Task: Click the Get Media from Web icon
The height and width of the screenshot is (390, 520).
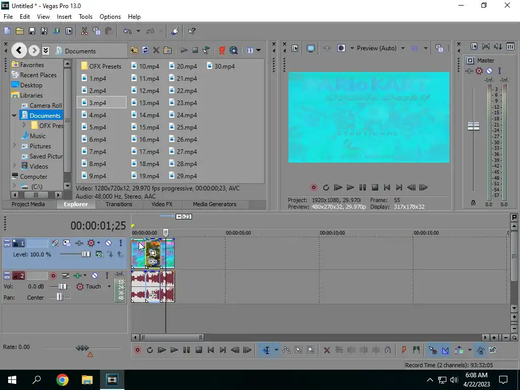Action: click(x=234, y=50)
